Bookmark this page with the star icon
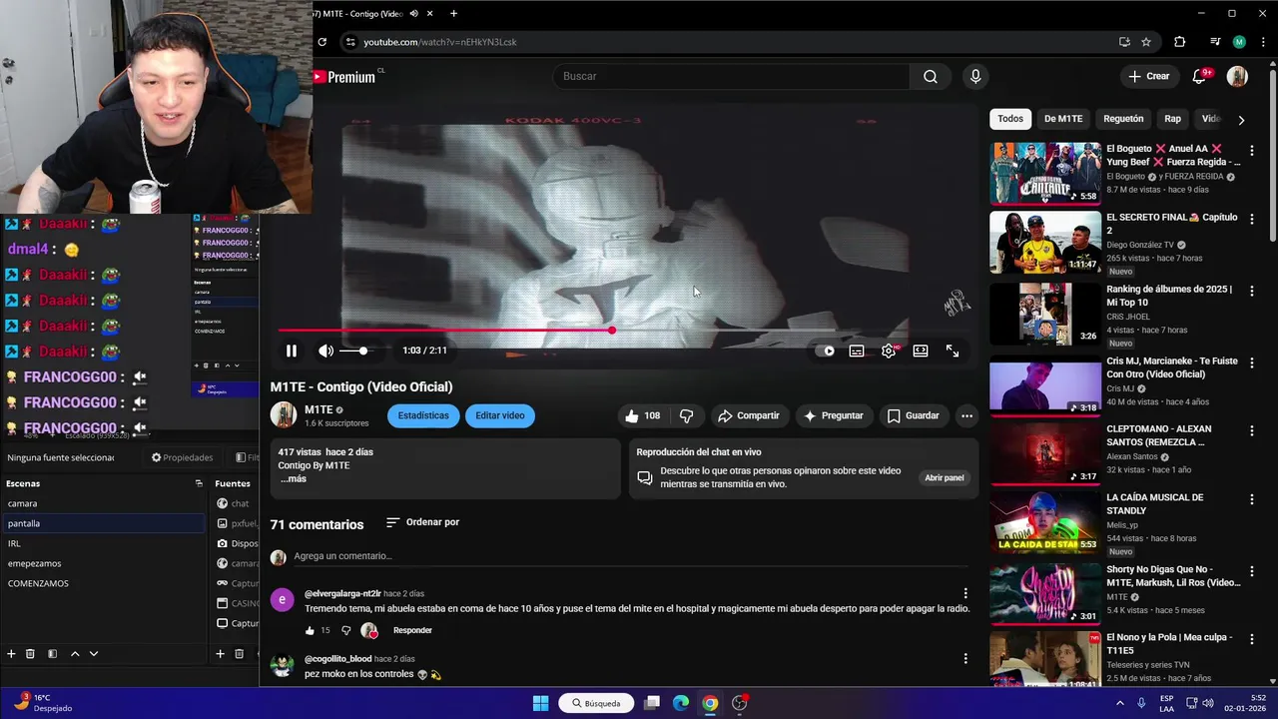Viewport: 1278px width, 719px height. coord(1146,42)
